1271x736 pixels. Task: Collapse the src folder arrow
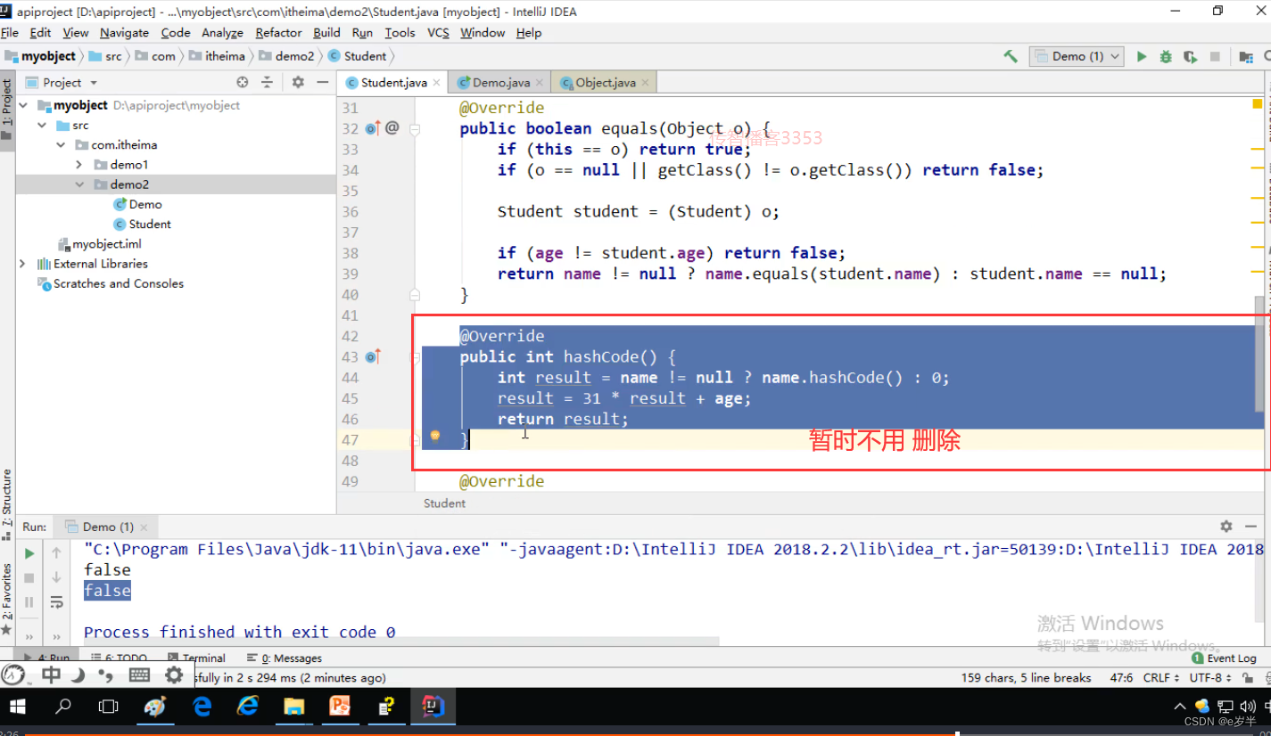(x=41, y=125)
